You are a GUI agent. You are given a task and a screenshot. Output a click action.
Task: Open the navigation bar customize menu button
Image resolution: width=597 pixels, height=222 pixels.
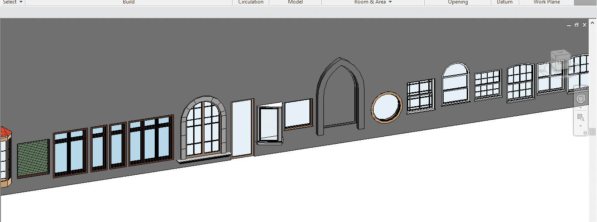[x=585, y=133]
